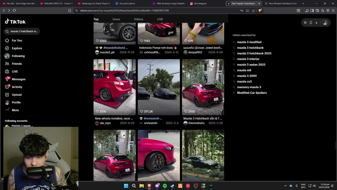Open the Brave VPN shield icon

click(328, 11)
